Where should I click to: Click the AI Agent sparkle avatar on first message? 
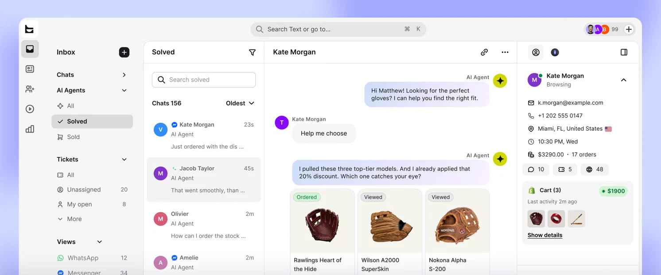tap(500, 81)
